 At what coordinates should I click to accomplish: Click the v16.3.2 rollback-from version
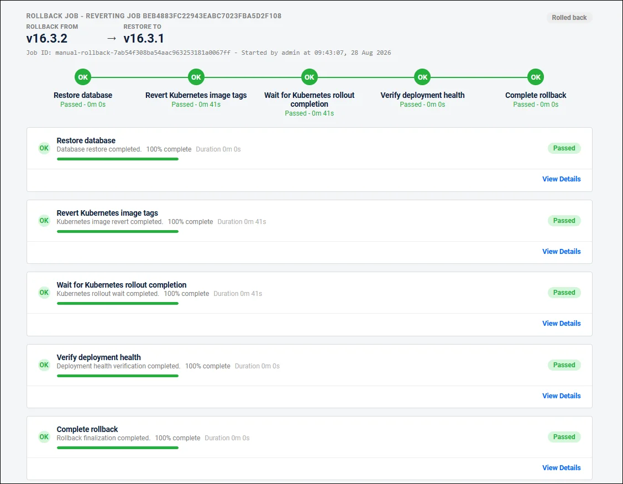47,39
